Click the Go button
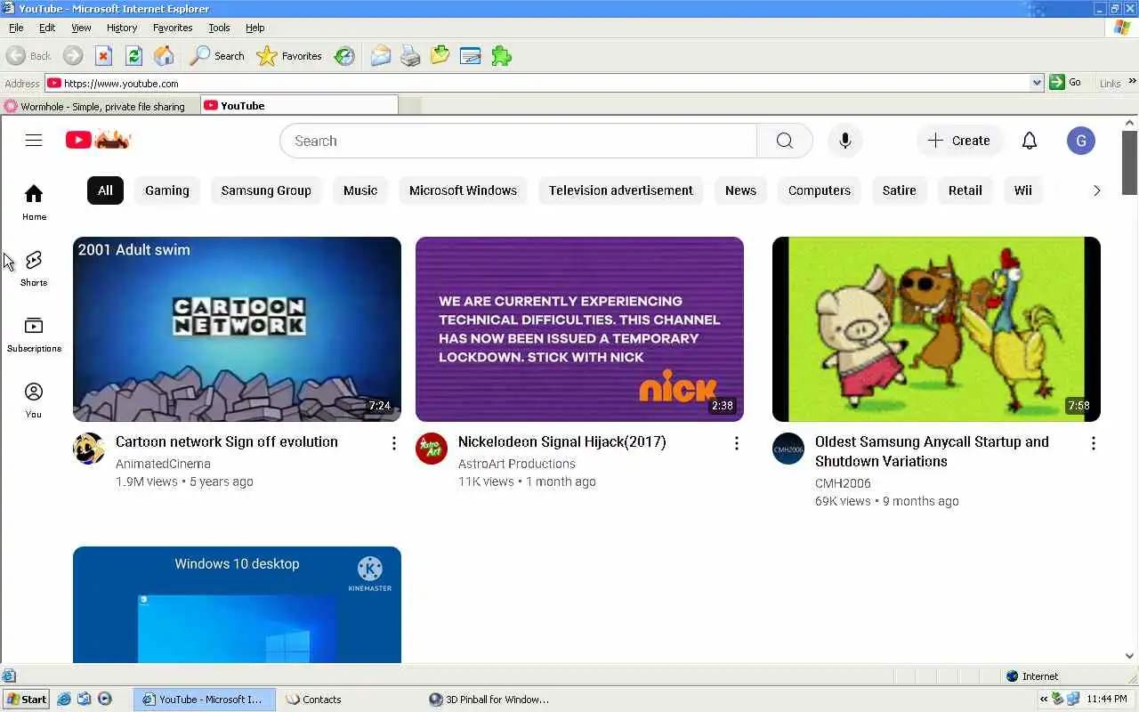Image resolution: width=1139 pixels, height=712 pixels. 1065,82
